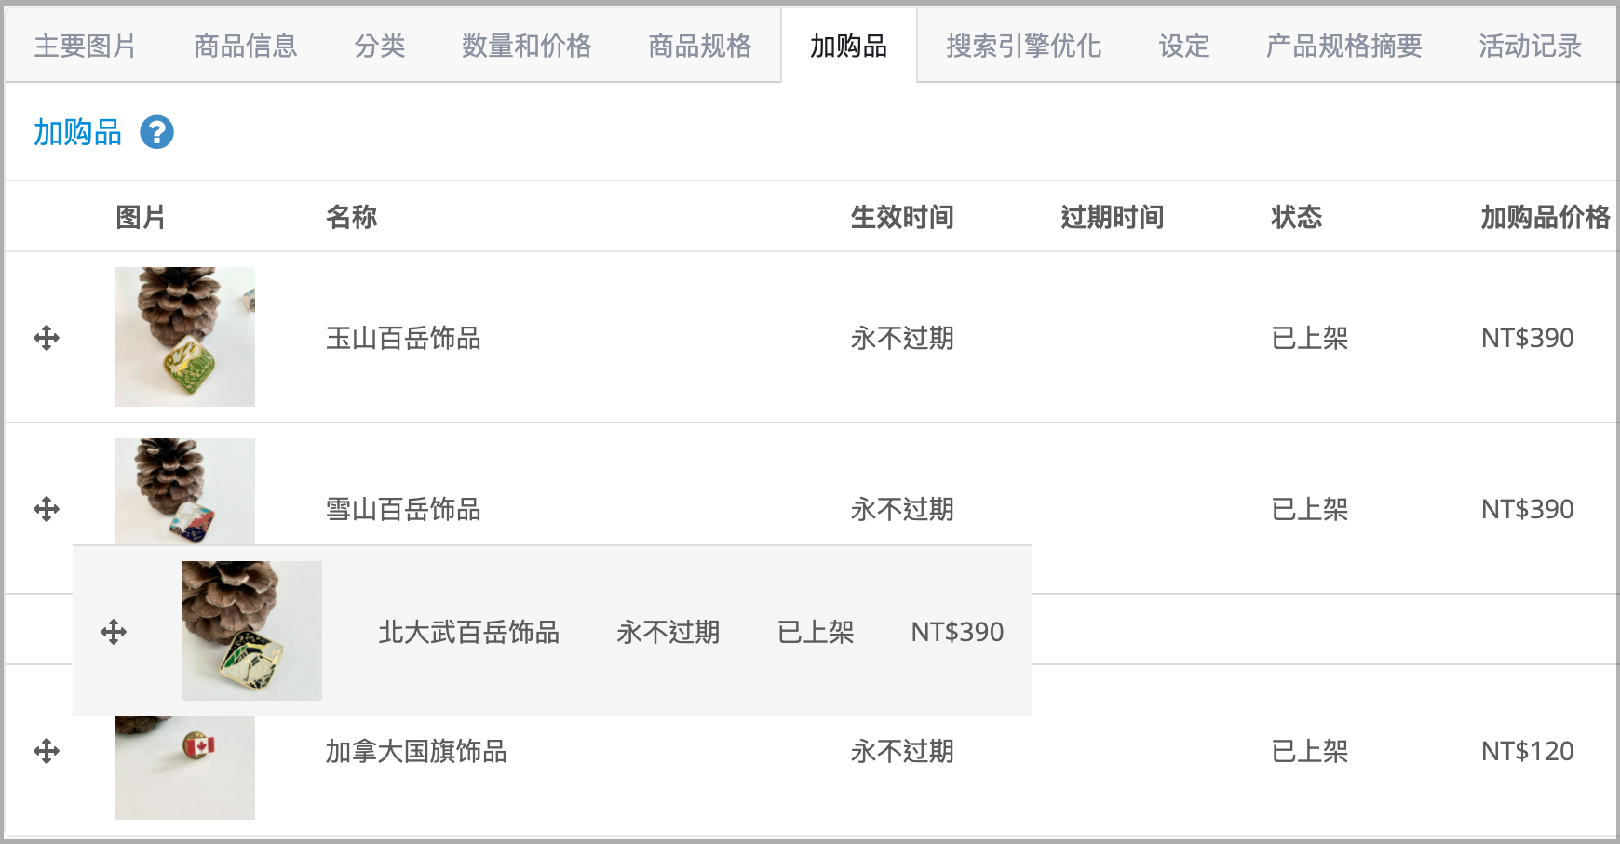This screenshot has width=1620, height=844.
Task: Click the 北大武百岳饰品 pin thumbnail
Action: tap(252, 631)
